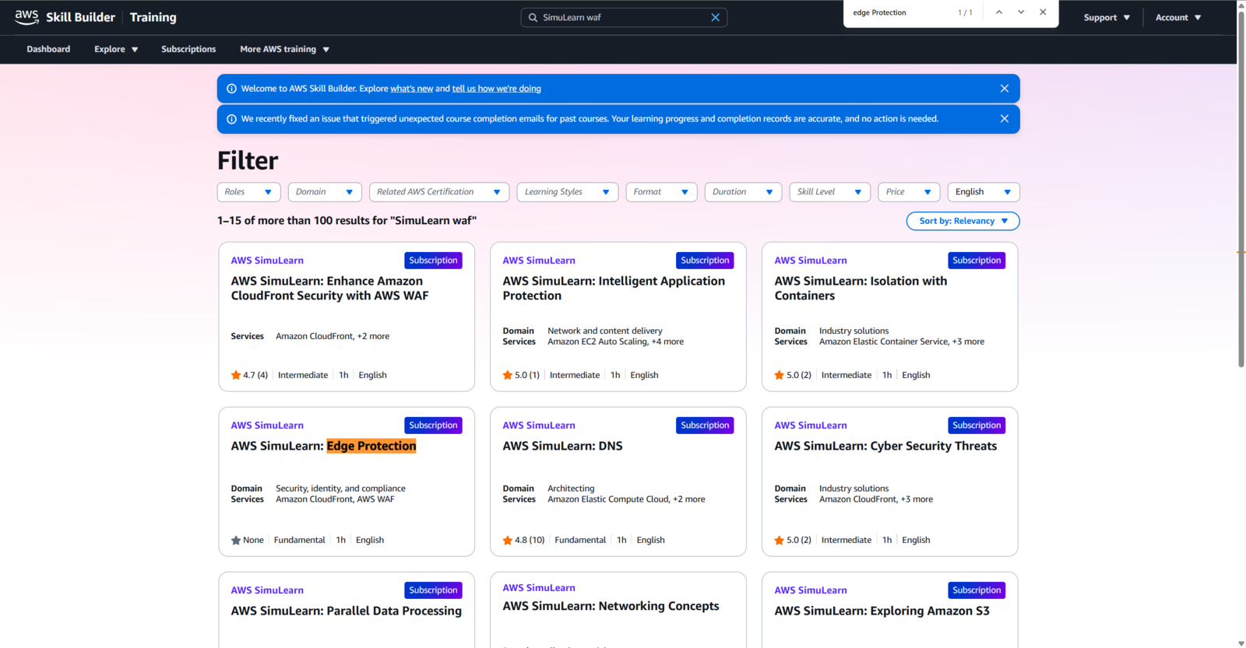Focus the SimuLearn waf search field

click(624, 17)
